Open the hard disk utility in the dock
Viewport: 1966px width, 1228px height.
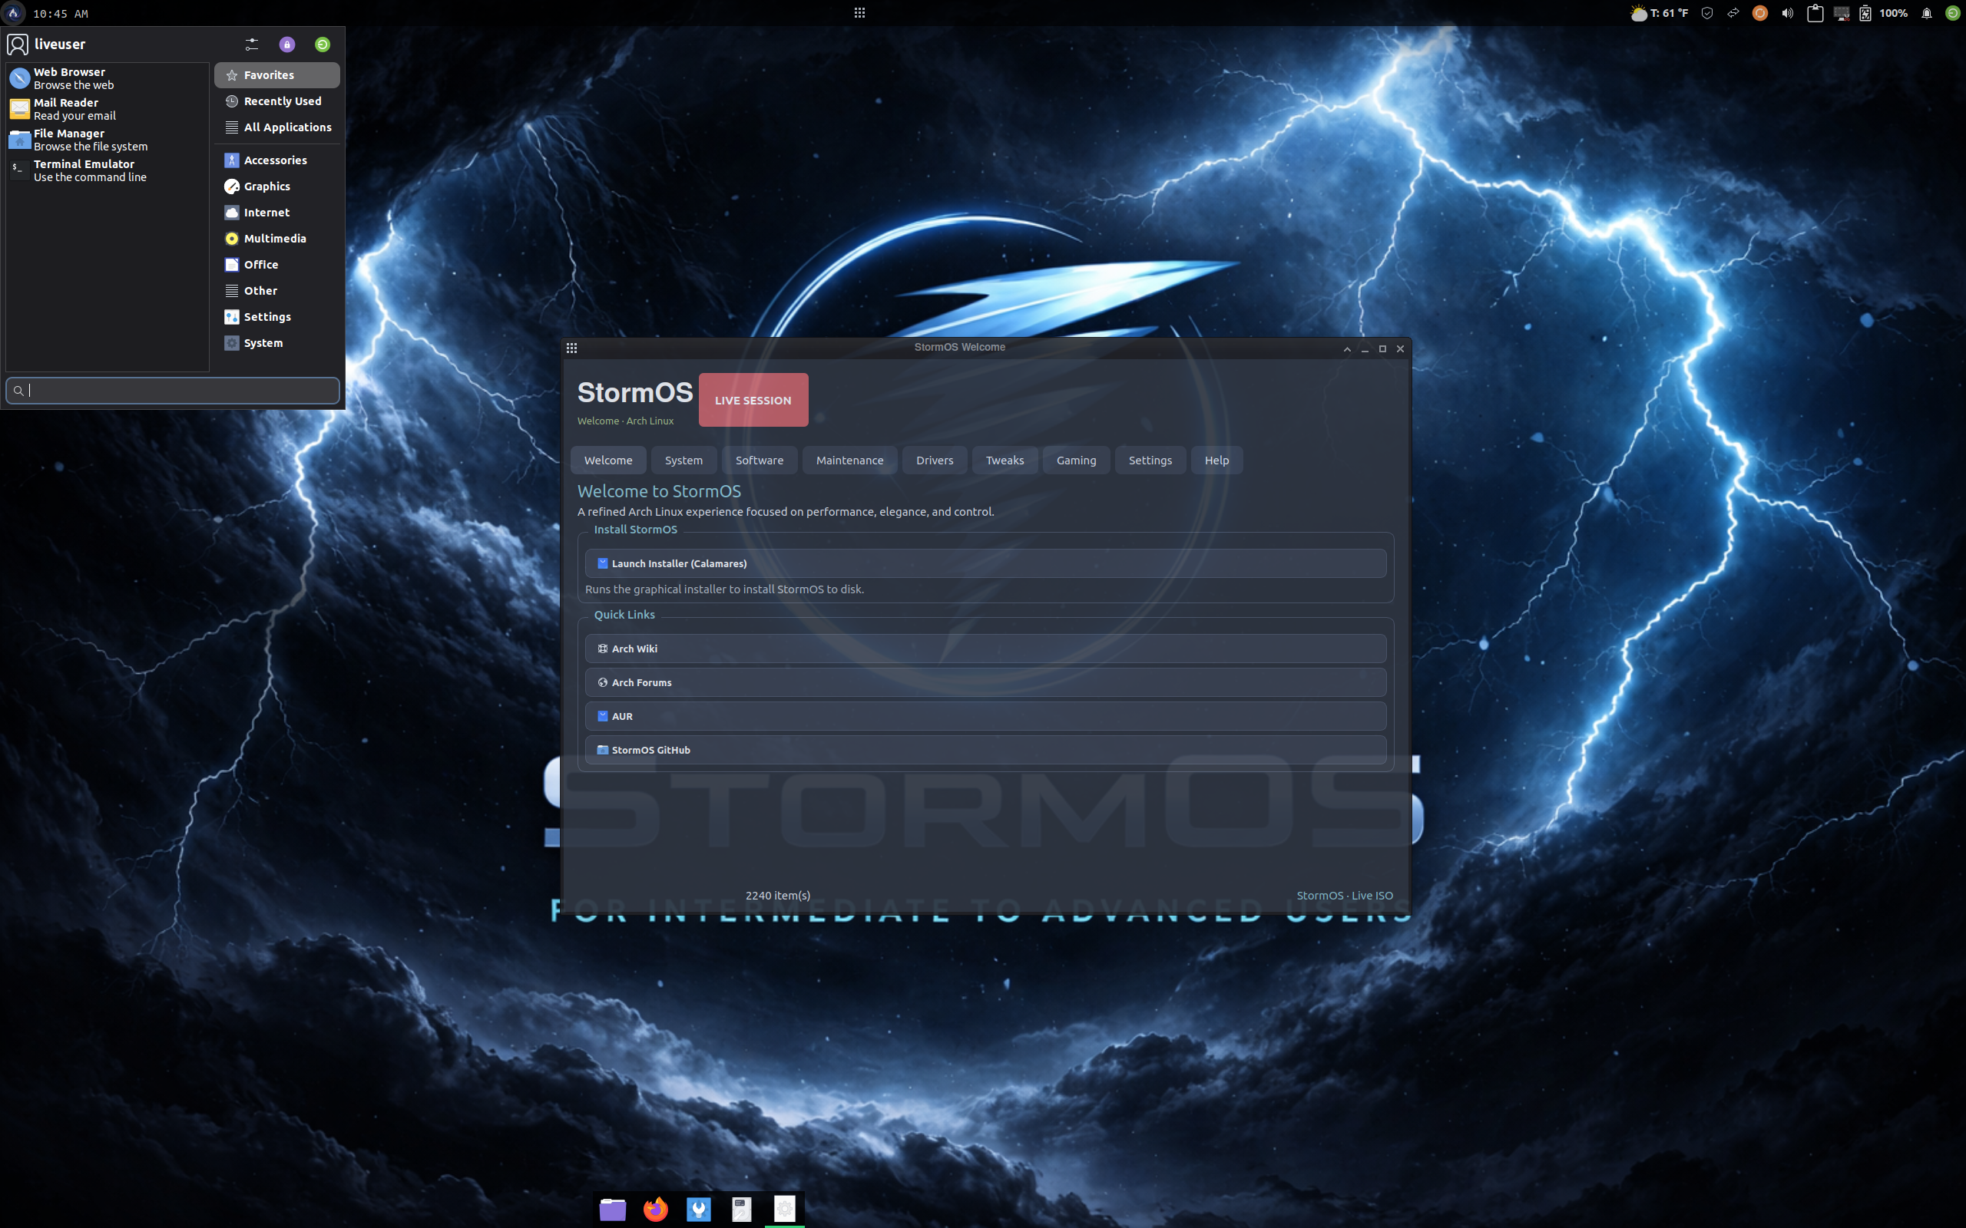tap(742, 1210)
